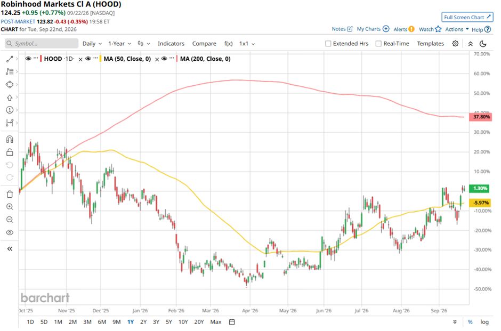Toggle dark mode moon icon
Viewport: 501px width, 331px height.
pyautogui.click(x=483, y=44)
